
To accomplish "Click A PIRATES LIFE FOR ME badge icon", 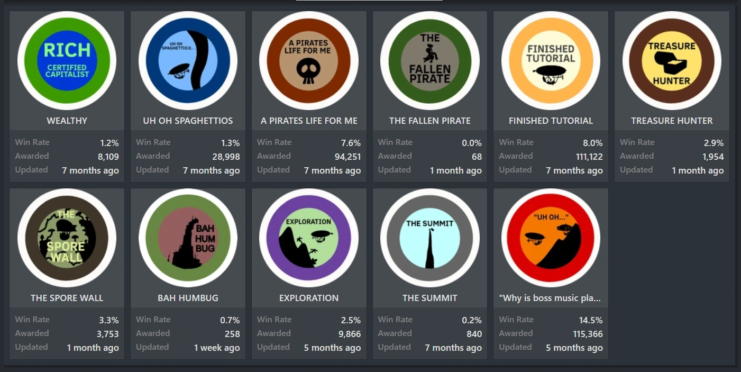I will (x=309, y=60).
